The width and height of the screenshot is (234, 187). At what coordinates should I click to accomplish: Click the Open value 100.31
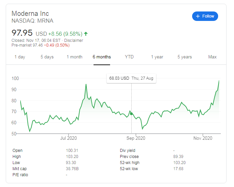point(72,151)
